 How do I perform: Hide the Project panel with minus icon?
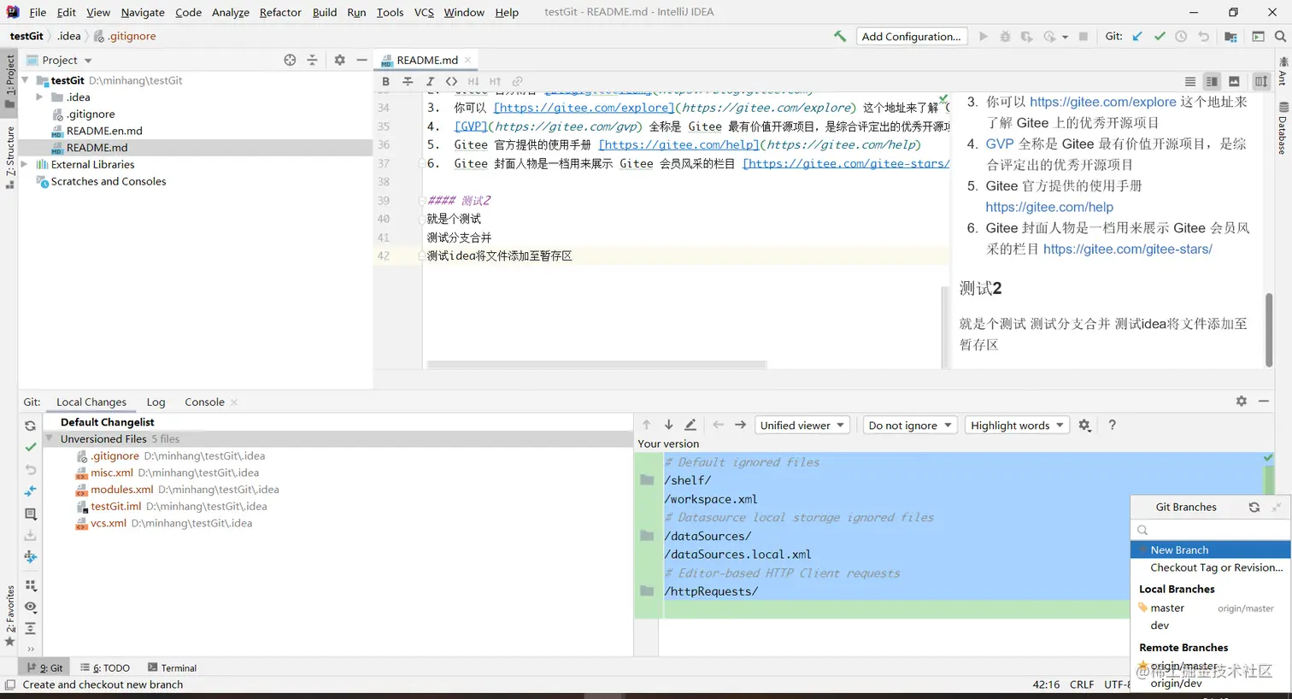tap(361, 60)
